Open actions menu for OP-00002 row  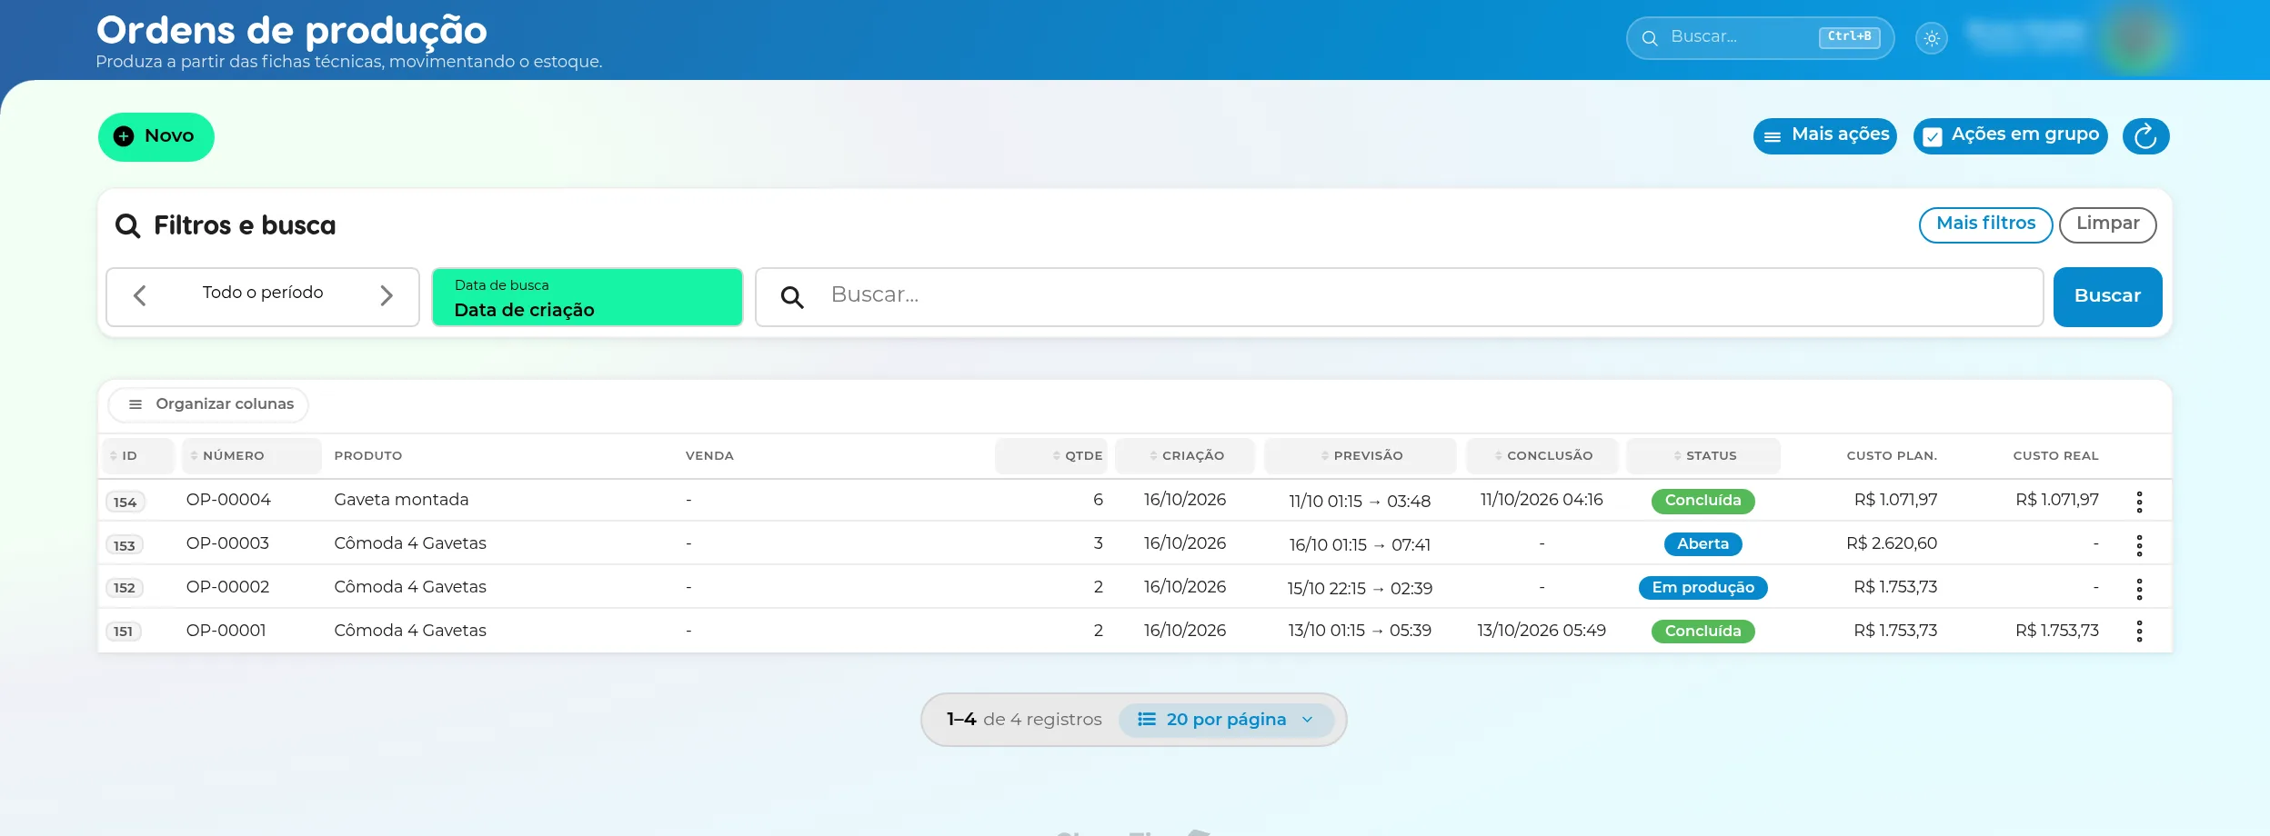(2139, 589)
